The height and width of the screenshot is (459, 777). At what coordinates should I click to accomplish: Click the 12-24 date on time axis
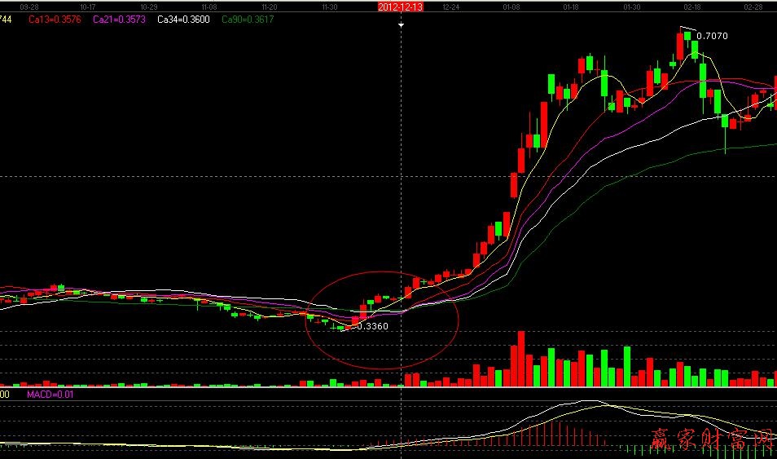[450, 7]
